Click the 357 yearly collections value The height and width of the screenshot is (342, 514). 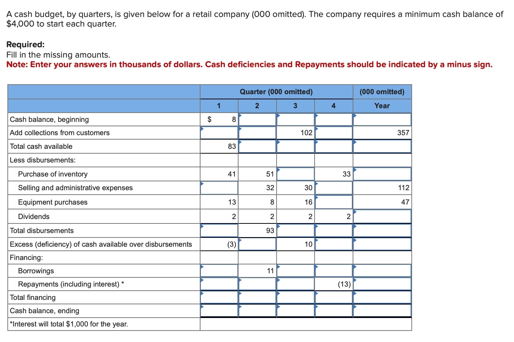coord(403,133)
